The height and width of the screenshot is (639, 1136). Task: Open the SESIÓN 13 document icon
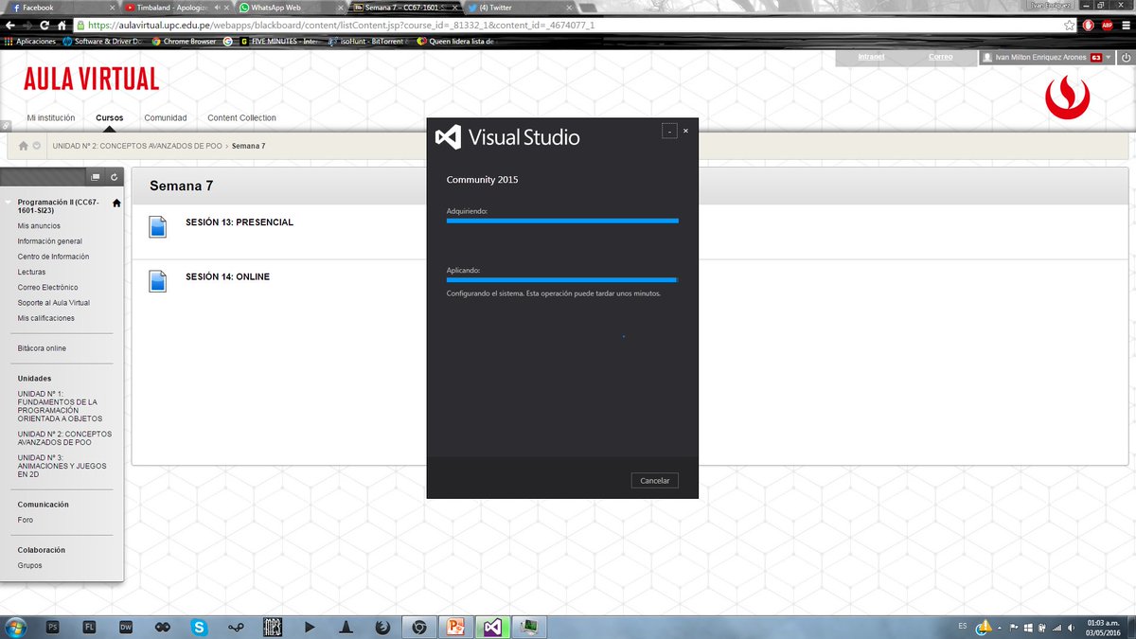click(157, 226)
